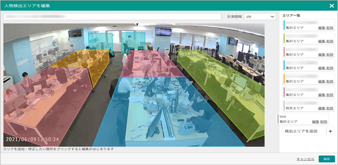Click the 除外エリア label text
This screenshot has height=165, width=338.
click(x=294, y=108)
